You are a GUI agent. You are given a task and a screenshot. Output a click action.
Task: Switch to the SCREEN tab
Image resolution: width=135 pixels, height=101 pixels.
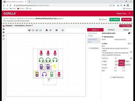(x=111, y=30)
